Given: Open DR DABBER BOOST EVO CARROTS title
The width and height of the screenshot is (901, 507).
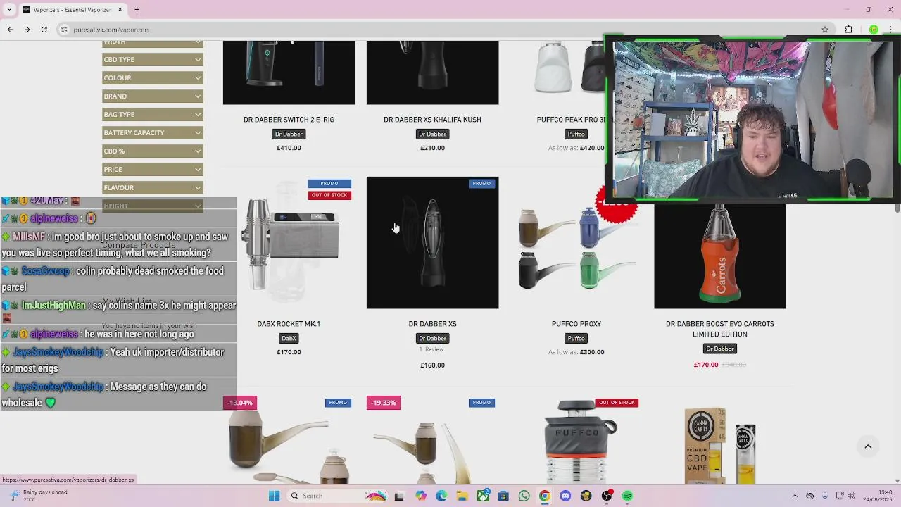Looking at the screenshot, I should 719,329.
